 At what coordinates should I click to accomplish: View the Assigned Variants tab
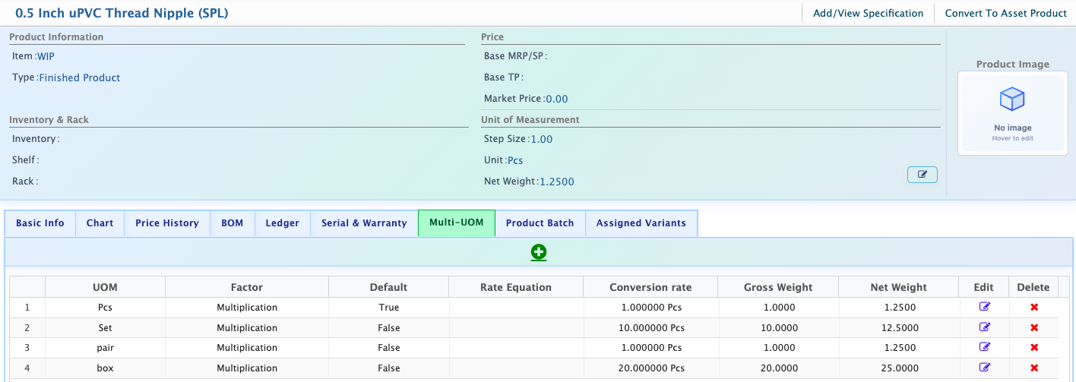pyautogui.click(x=641, y=223)
